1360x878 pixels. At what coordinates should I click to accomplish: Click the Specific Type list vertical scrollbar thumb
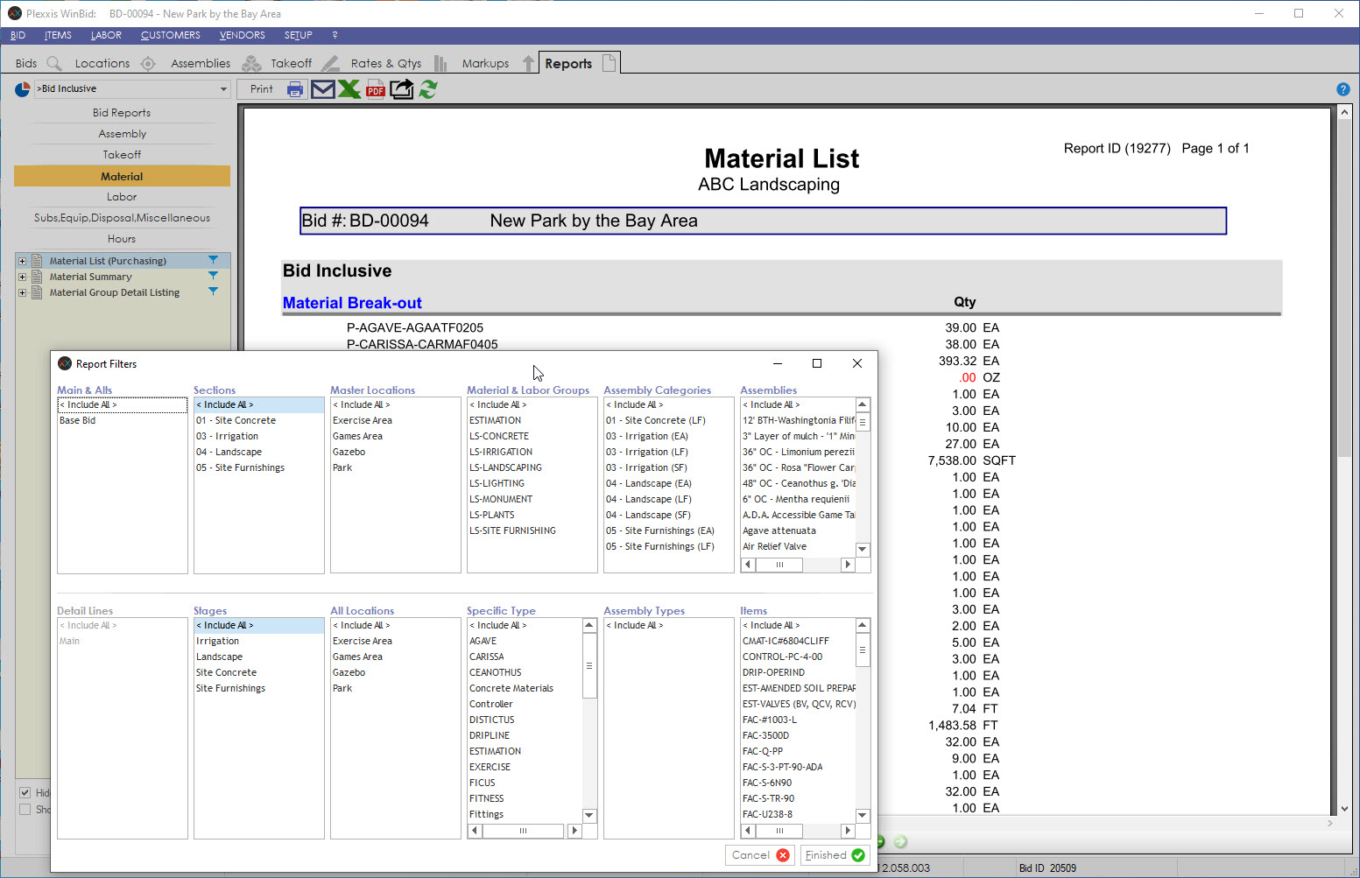[x=589, y=666]
